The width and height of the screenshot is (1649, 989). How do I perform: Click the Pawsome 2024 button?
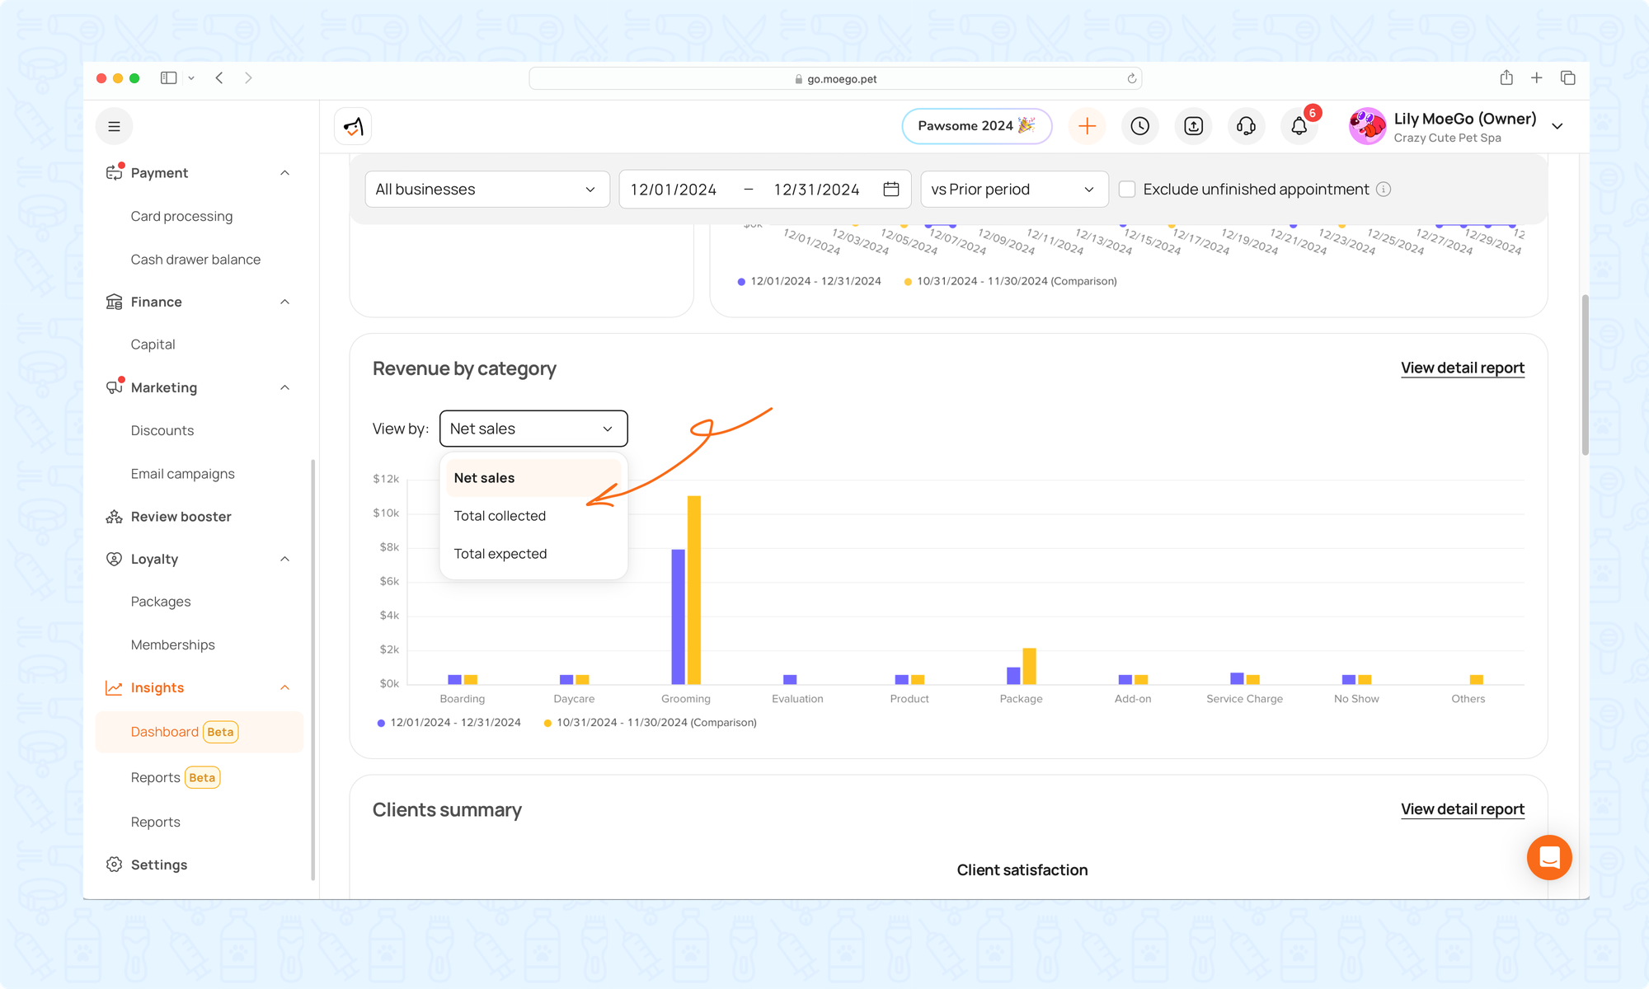(x=976, y=126)
